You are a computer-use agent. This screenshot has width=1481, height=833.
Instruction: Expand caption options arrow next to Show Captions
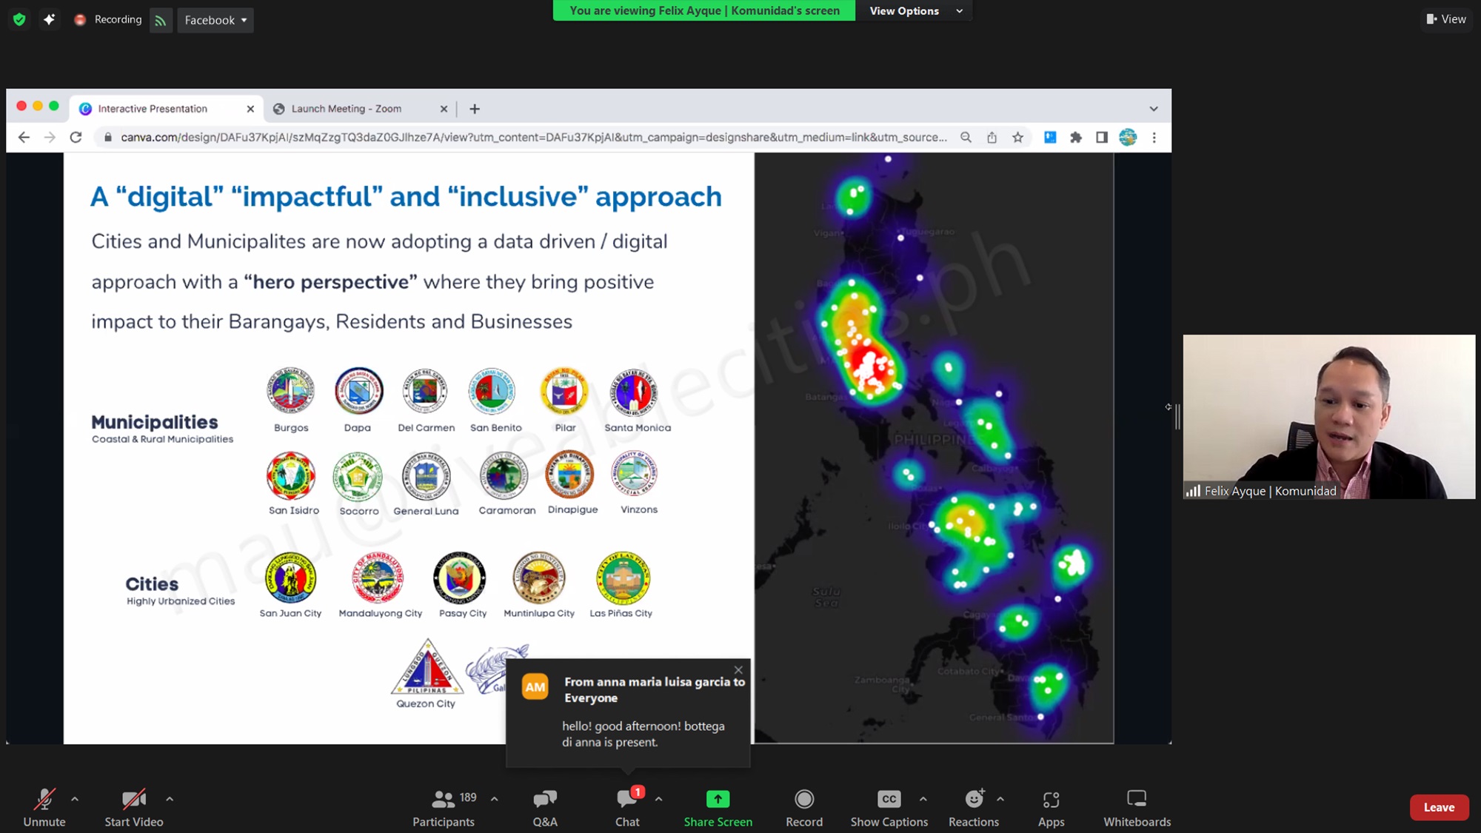[x=923, y=799]
